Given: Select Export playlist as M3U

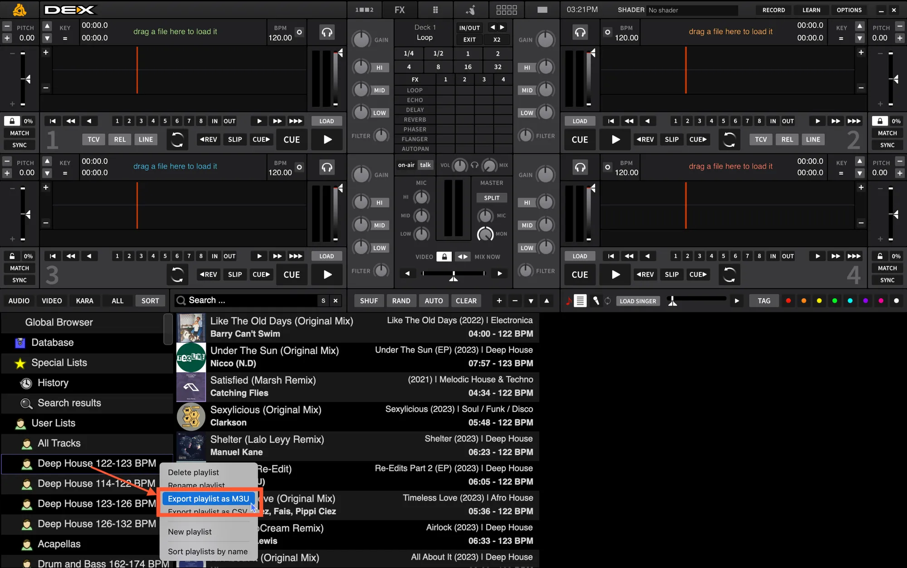Looking at the screenshot, I should [x=208, y=499].
